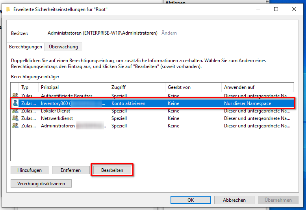The height and width of the screenshot is (210, 306).
Task: Click the folder icon in the title bar
Action: pyautogui.click(x=8, y=9)
